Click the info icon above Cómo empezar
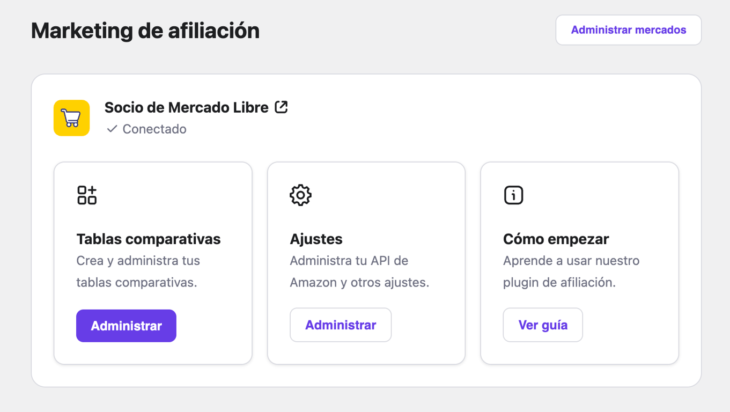This screenshot has width=730, height=412. tap(513, 195)
